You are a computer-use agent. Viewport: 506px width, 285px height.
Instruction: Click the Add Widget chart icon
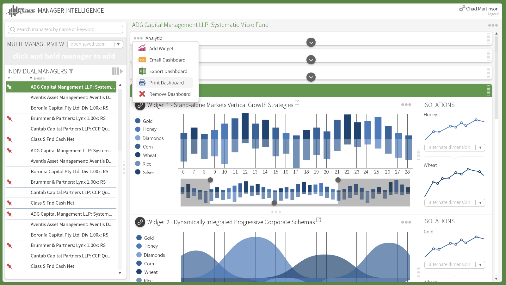tap(142, 48)
